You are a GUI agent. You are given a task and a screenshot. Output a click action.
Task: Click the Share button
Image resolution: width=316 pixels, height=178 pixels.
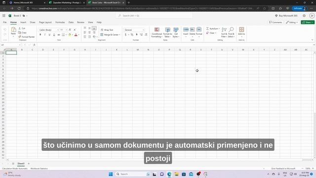(x=308, y=22)
